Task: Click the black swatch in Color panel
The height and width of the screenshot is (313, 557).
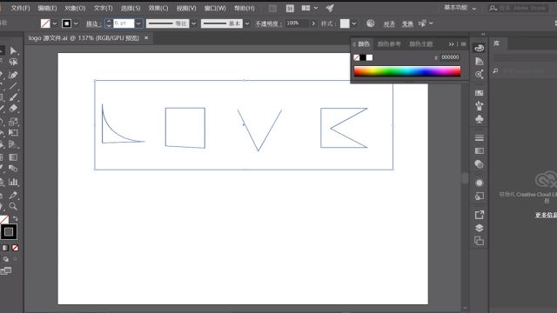Action: [363, 57]
